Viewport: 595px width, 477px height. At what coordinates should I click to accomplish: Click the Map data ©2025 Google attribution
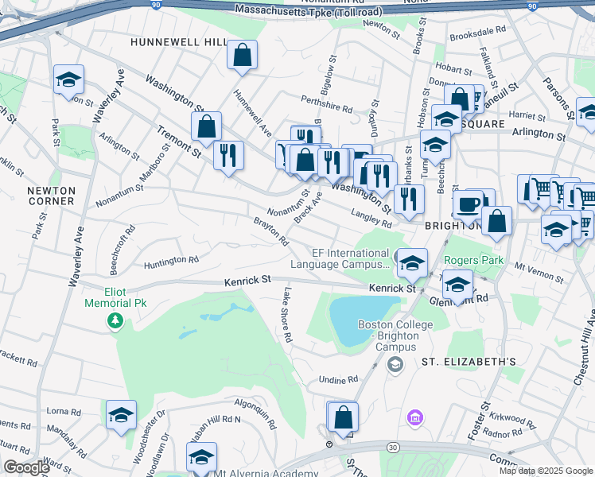(x=546, y=471)
